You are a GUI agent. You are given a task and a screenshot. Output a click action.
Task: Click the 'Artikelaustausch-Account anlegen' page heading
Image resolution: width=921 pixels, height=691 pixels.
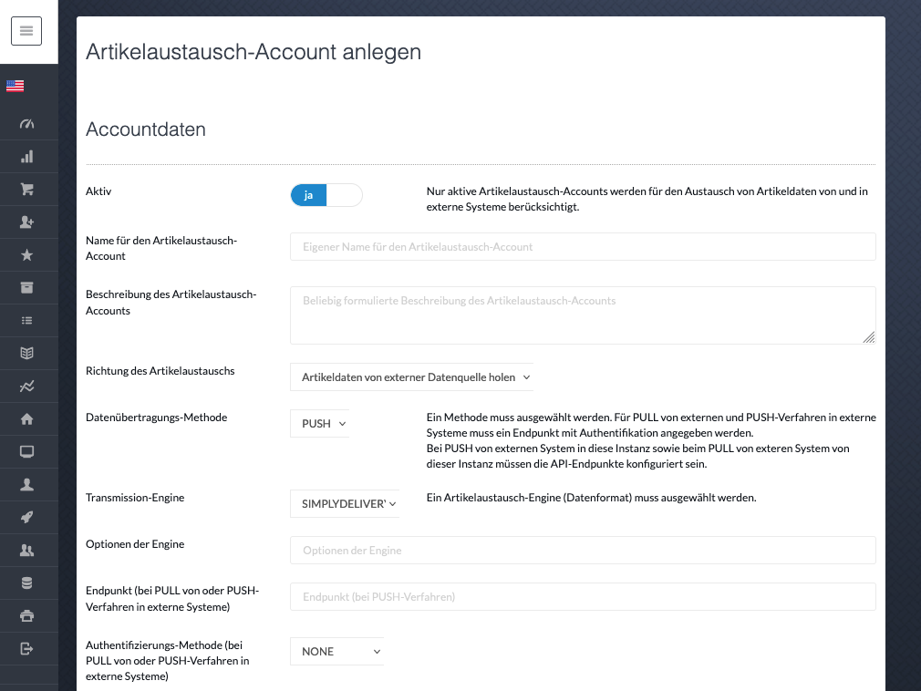click(x=254, y=52)
